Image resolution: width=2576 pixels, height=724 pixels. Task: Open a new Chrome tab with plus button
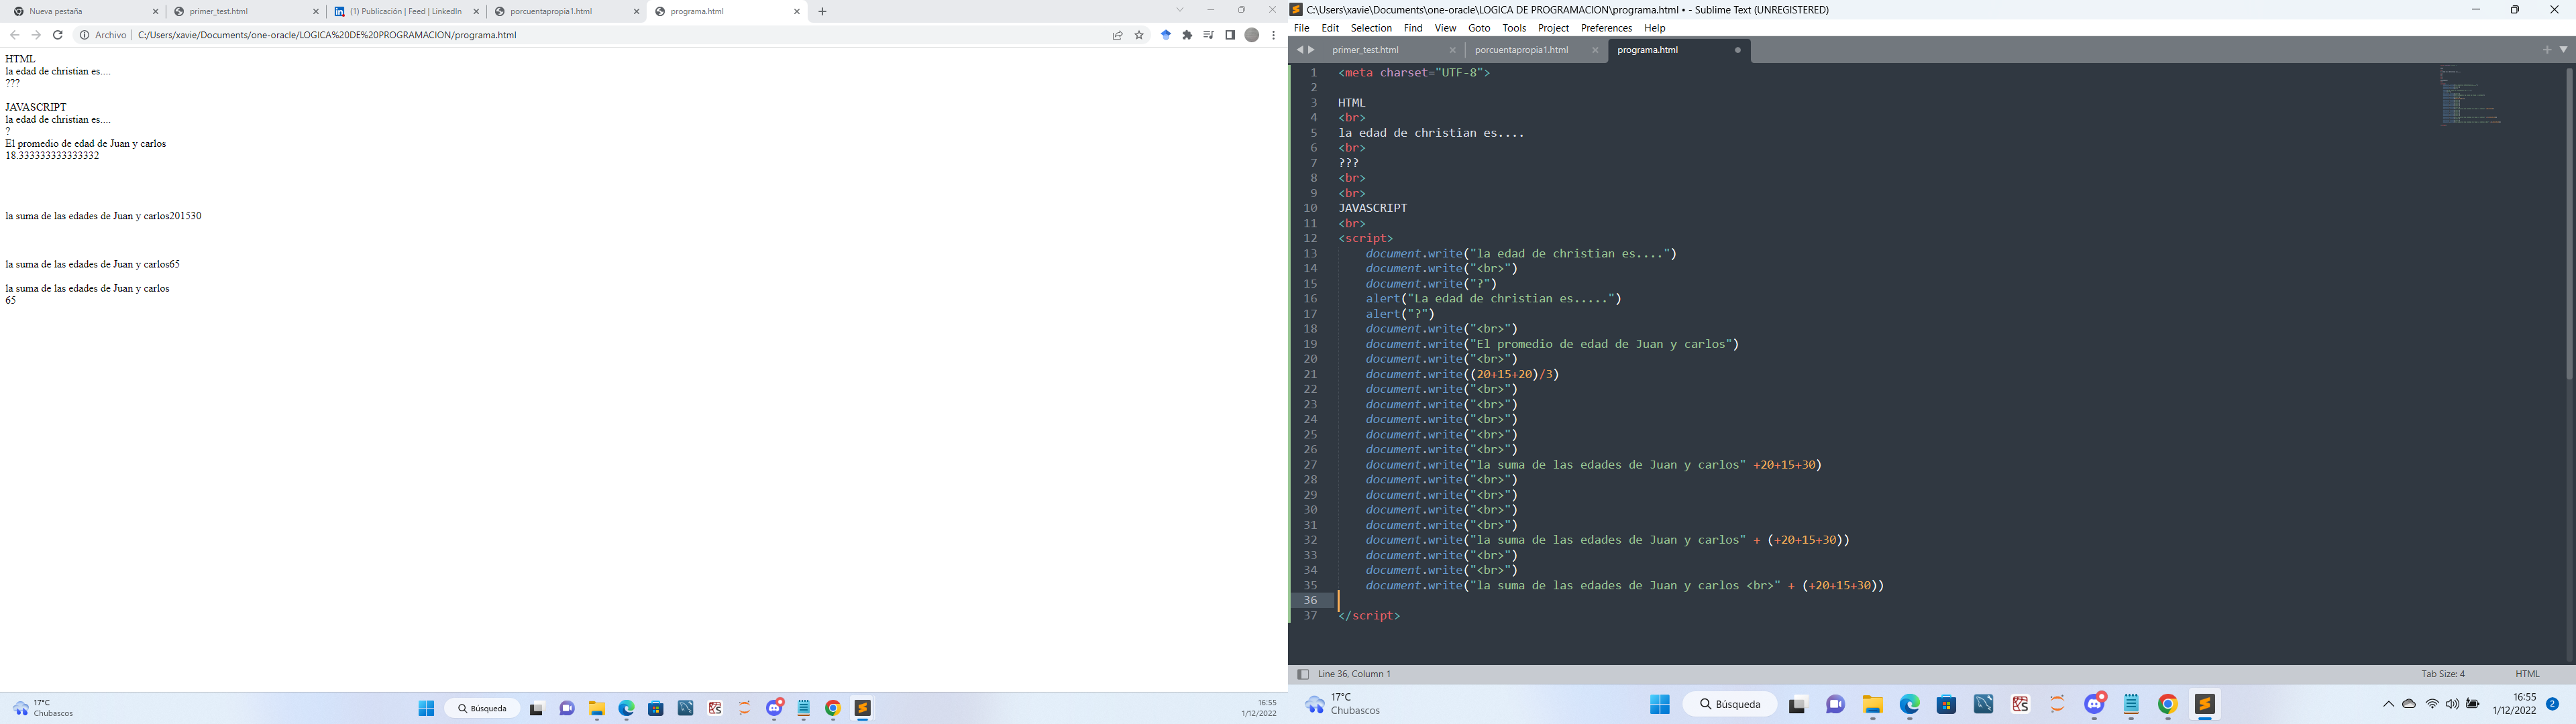point(822,12)
